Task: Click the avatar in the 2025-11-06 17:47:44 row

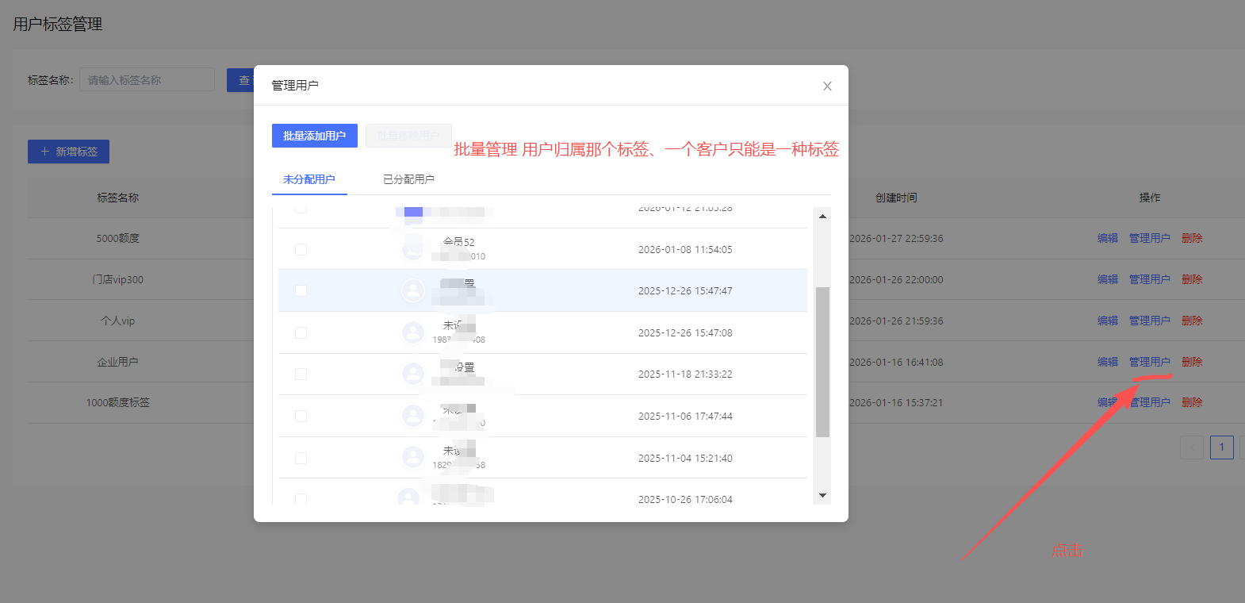Action: click(412, 416)
